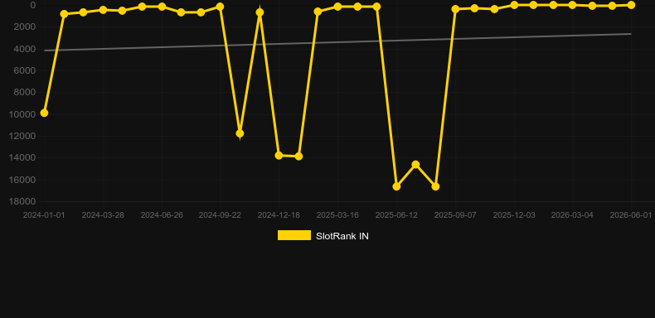The height and width of the screenshot is (318, 655).
Task: Click the 2024-01-01 x-axis date label
Action: [x=44, y=215]
